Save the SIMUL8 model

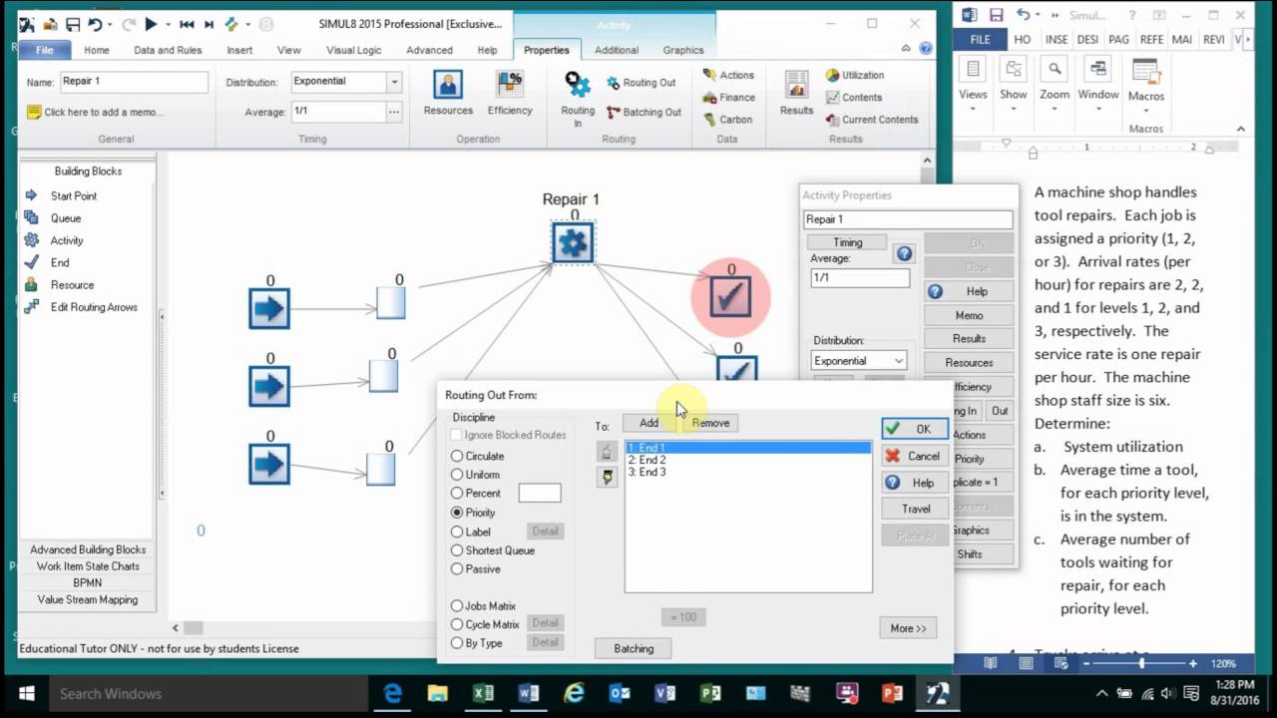coord(72,24)
